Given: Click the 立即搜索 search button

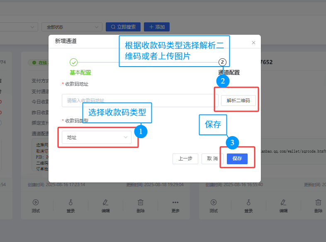Looking at the screenshot, I should click(123, 27).
